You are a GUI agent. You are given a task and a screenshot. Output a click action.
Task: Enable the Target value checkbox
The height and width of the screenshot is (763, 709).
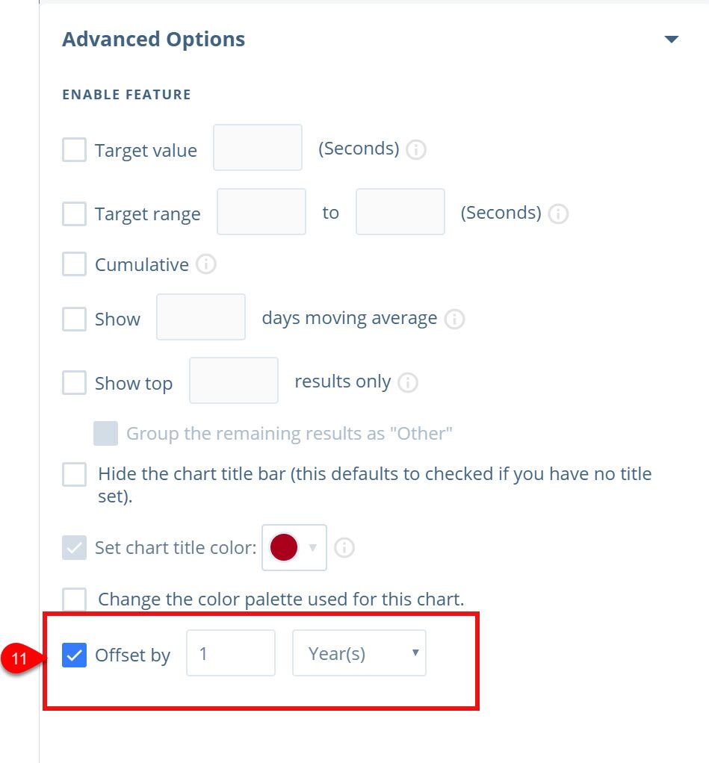74,150
